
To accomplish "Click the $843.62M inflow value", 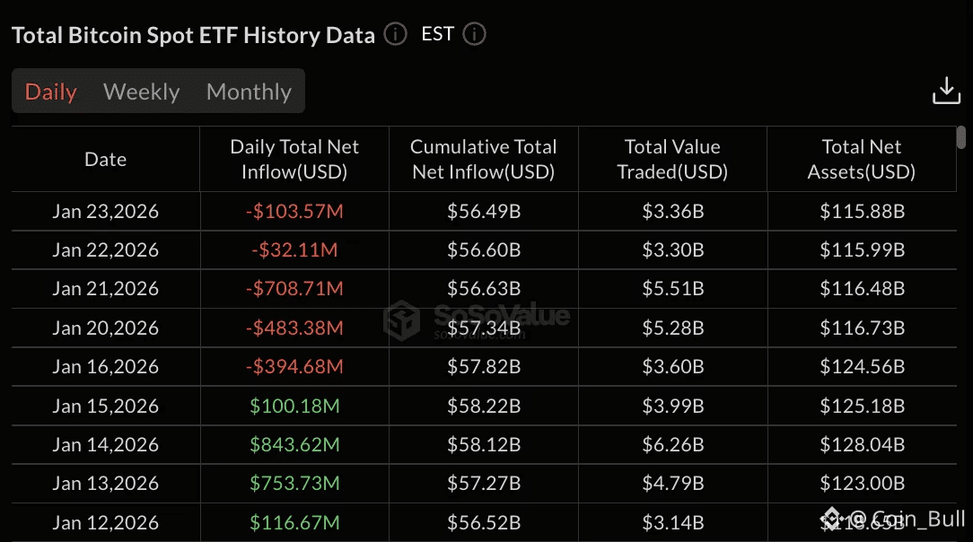I will (294, 444).
